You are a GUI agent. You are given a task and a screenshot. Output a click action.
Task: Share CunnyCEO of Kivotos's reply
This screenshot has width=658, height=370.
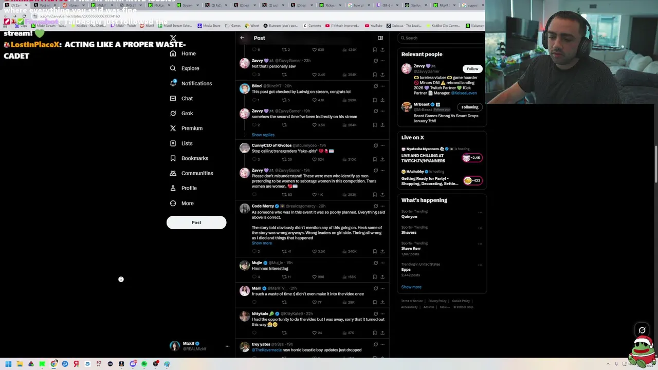pos(382,159)
